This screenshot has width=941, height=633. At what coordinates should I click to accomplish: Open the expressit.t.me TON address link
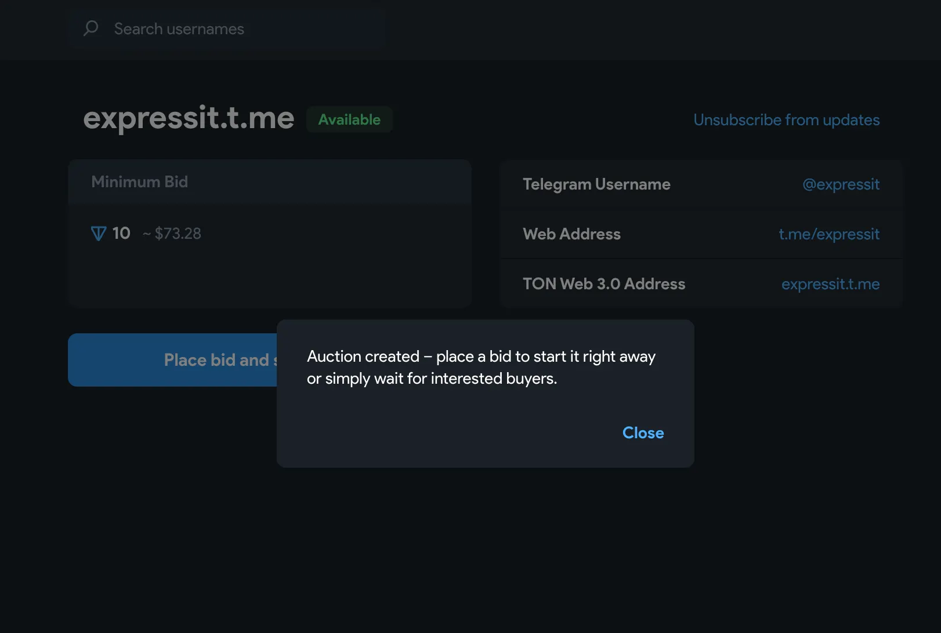(830, 284)
